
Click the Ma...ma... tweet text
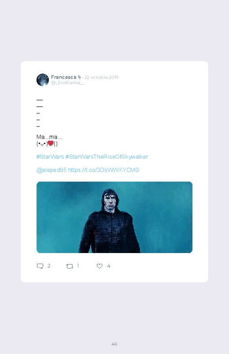pos(49,137)
